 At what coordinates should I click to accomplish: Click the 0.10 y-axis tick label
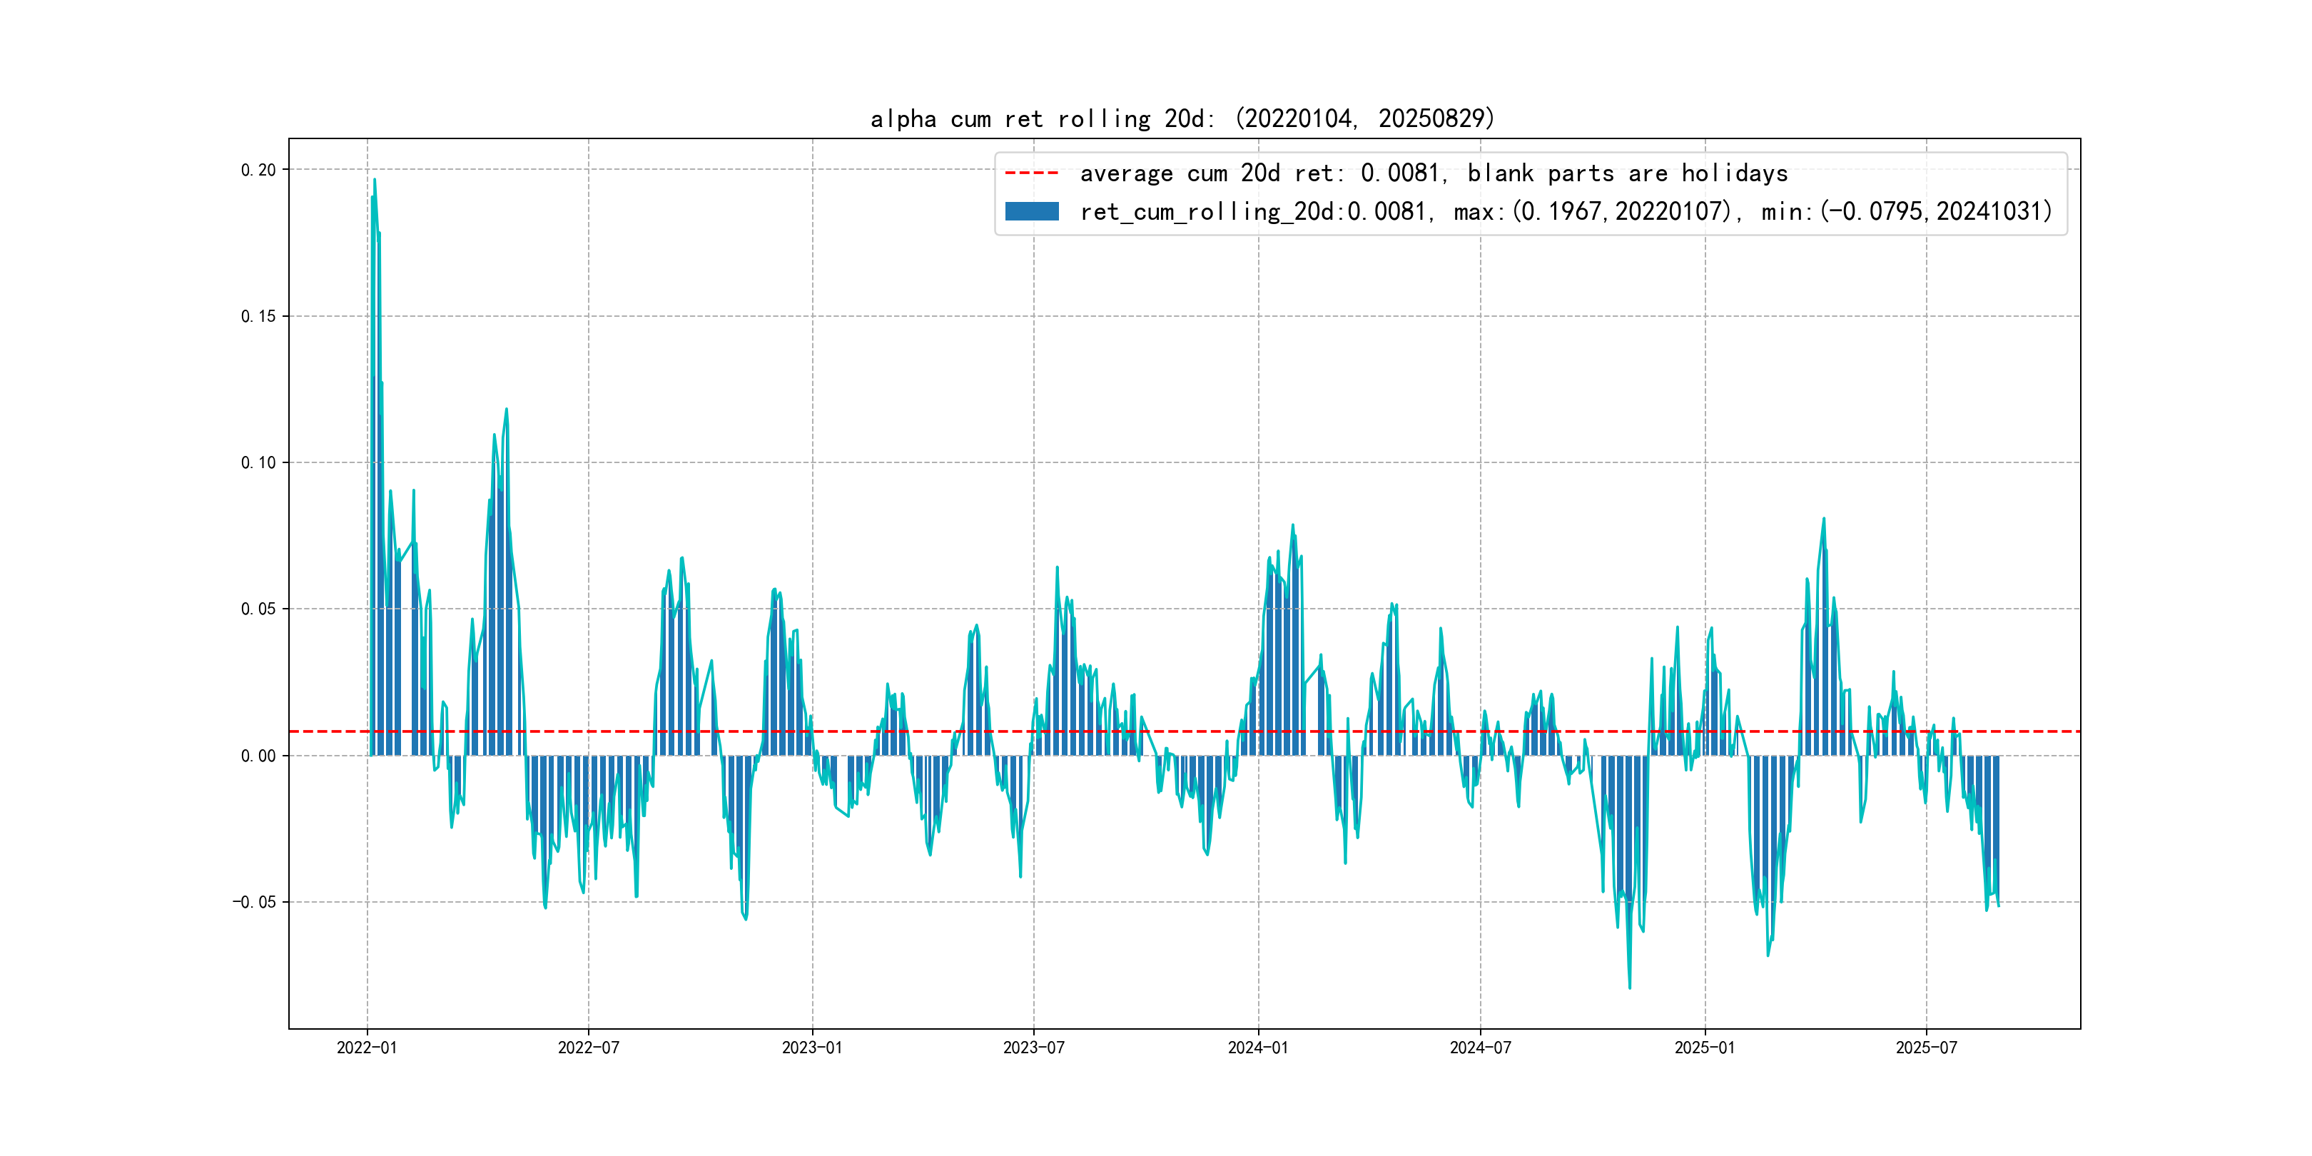(x=258, y=462)
